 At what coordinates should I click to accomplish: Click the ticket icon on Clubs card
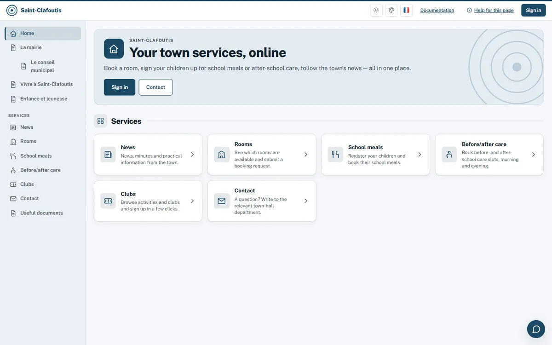[x=108, y=201]
